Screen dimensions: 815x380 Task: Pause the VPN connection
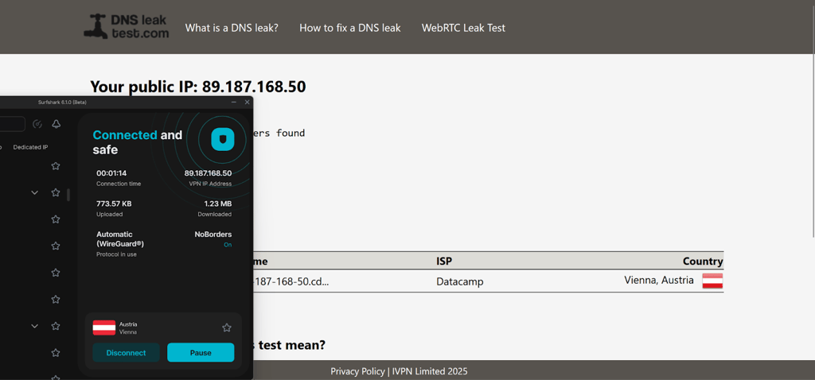point(201,352)
